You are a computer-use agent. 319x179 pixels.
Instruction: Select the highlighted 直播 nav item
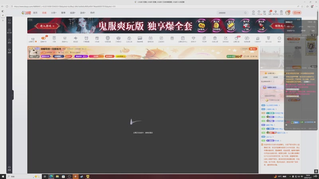click(x=44, y=13)
